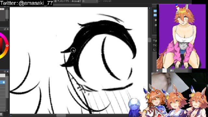Click the purple reference illustration image
Viewport: 208px width, 117px height.
[x=182, y=36]
